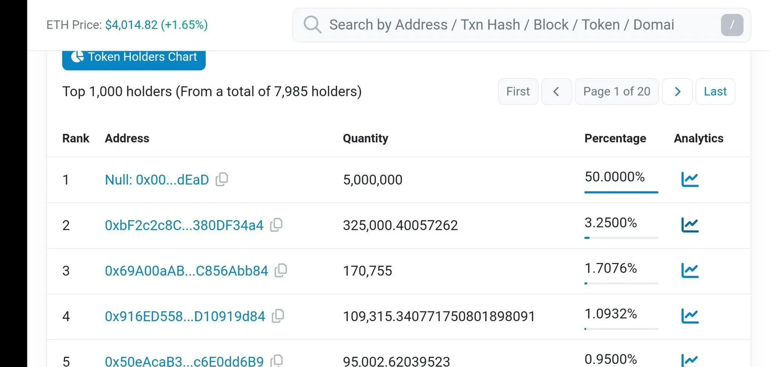Image resolution: width=770 pixels, height=367 pixels.
Task: Open analytics chart for rank 4 holder
Action: pos(690,316)
